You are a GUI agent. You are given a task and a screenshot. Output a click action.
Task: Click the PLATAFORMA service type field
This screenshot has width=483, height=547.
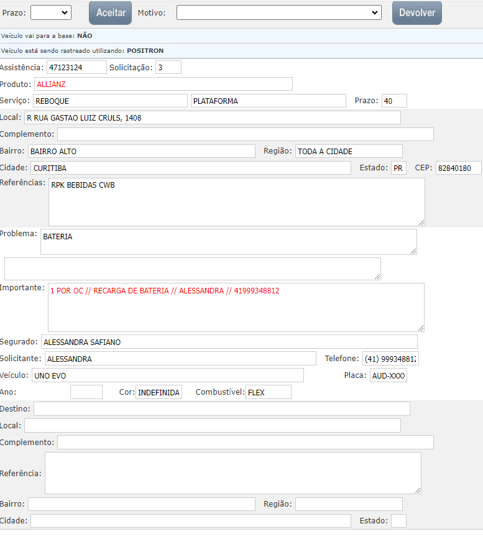coord(268,101)
